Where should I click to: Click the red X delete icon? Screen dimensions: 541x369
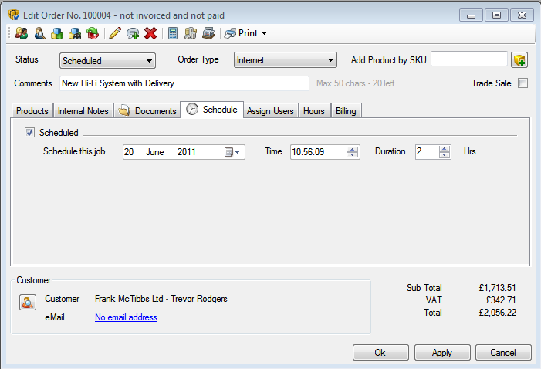click(150, 33)
